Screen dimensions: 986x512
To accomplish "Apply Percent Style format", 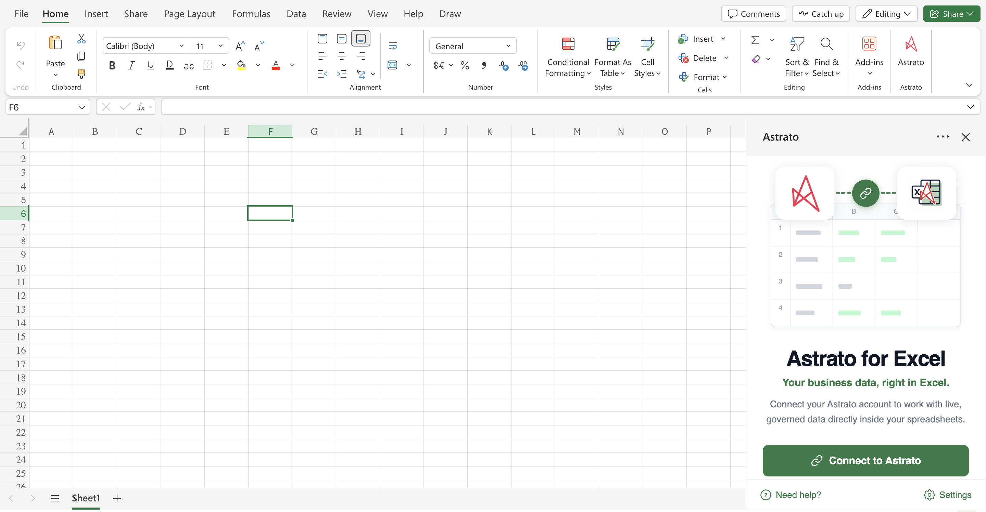I will point(465,65).
